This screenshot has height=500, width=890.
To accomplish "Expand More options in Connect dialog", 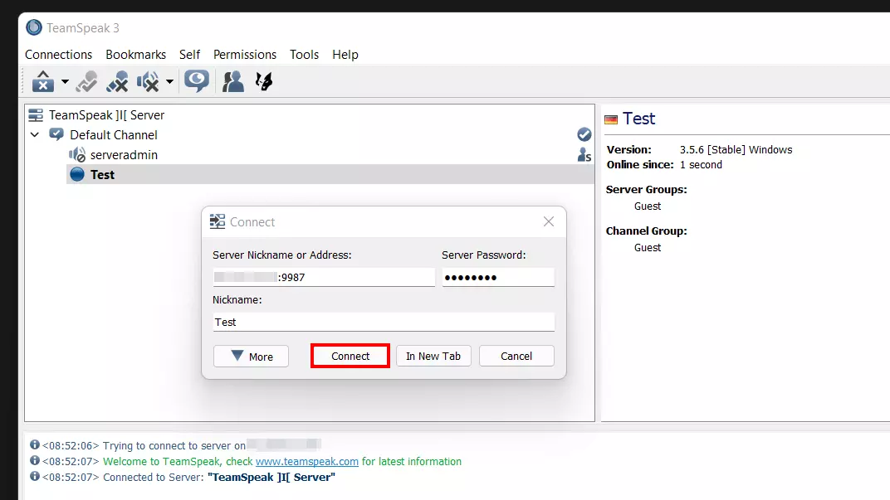I will point(251,356).
